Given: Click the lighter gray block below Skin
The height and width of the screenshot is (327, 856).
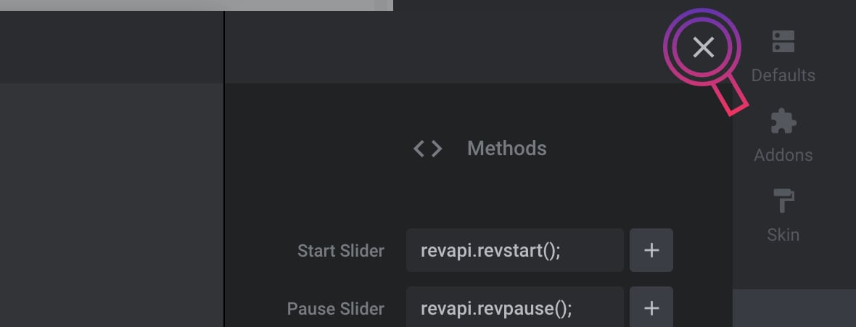Looking at the screenshot, I should click(x=794, y=308).
